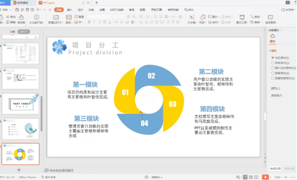Start slideshow from current slide icon
This screenshot has width=297, height=180.
pyautogui.click(x=37, y=17)
